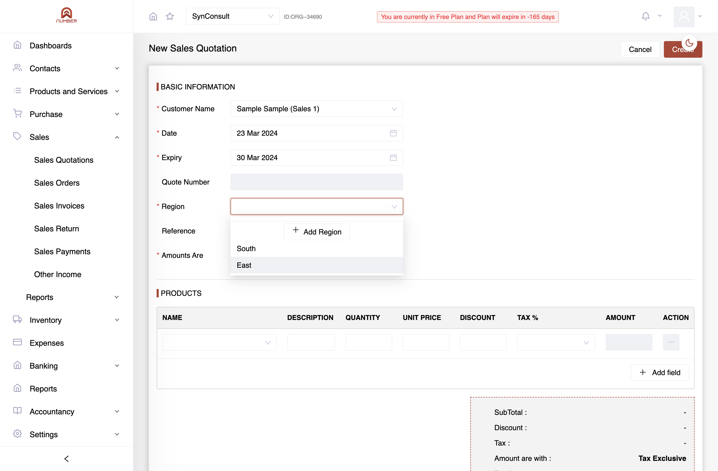Toggle dark mode moon icon
This screenshot has height=471, width=718.
(x=689, y=43)
